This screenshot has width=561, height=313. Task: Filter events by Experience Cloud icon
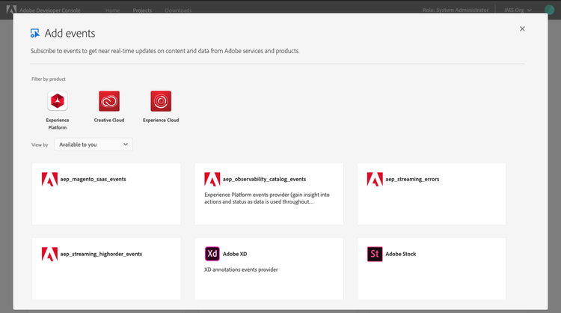point(161,101)
